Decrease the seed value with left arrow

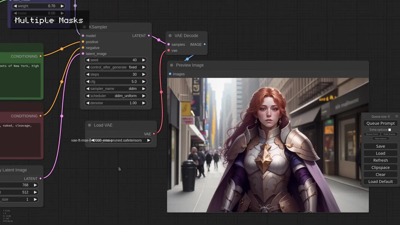[87, 60]
